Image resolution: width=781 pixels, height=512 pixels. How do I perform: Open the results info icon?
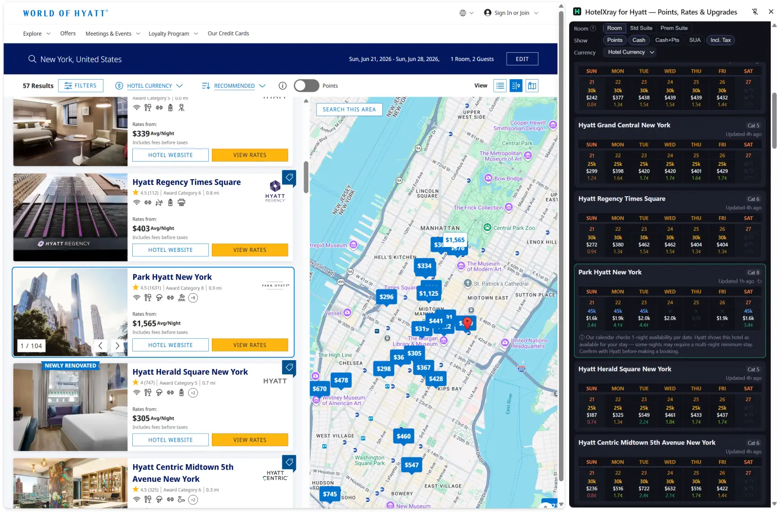[282, 86]
